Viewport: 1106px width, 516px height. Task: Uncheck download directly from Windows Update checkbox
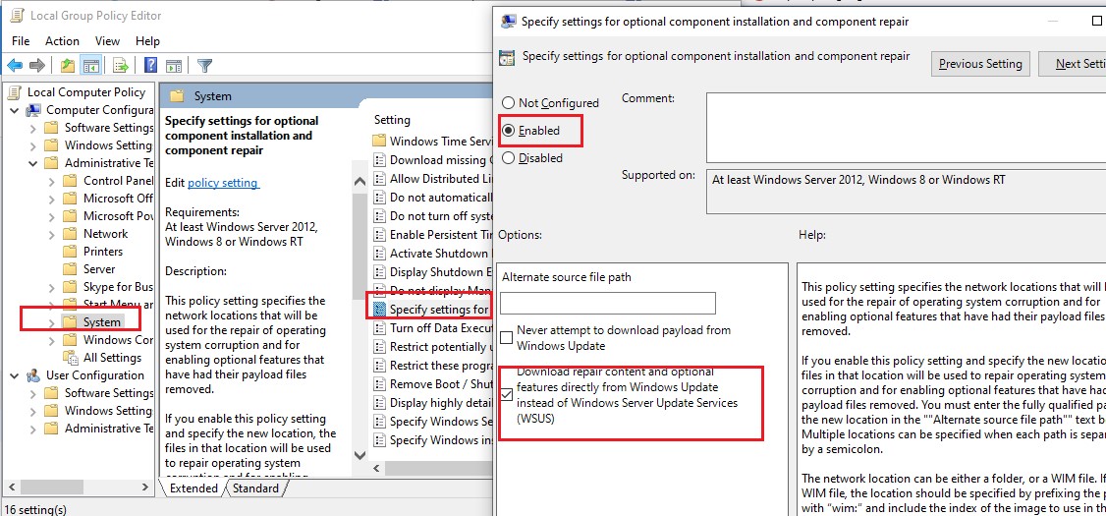pyautogui.click(x=507, y=395)
